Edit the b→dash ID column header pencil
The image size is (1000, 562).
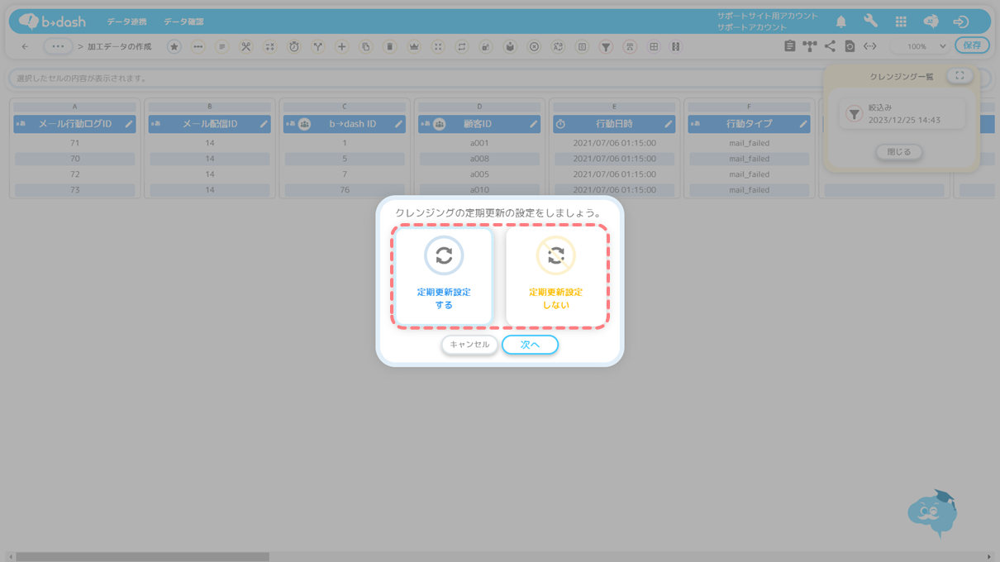[x=398, y=124]
